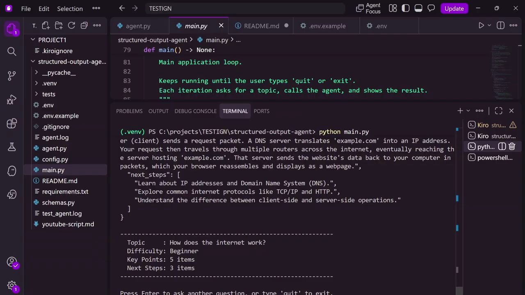Open the chat speech-bubble icon
Viewport: 525px width, 295px height.
(431, 8)
